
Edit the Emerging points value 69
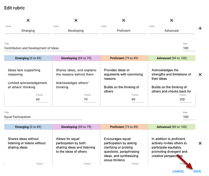point(42,99)
